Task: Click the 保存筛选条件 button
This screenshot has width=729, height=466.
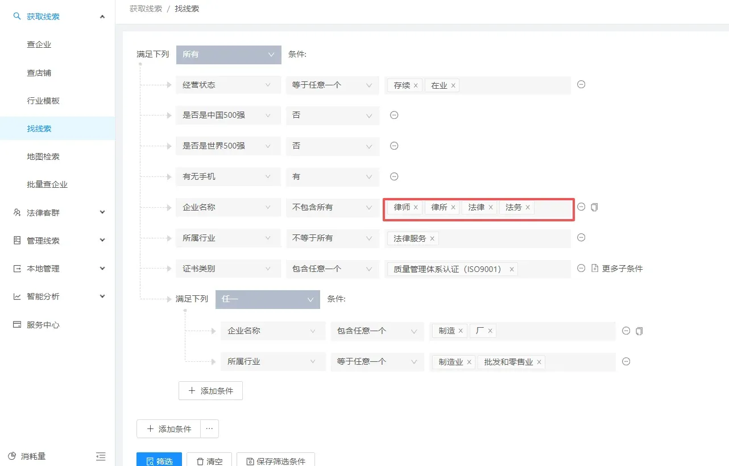Action: [276, 460]
